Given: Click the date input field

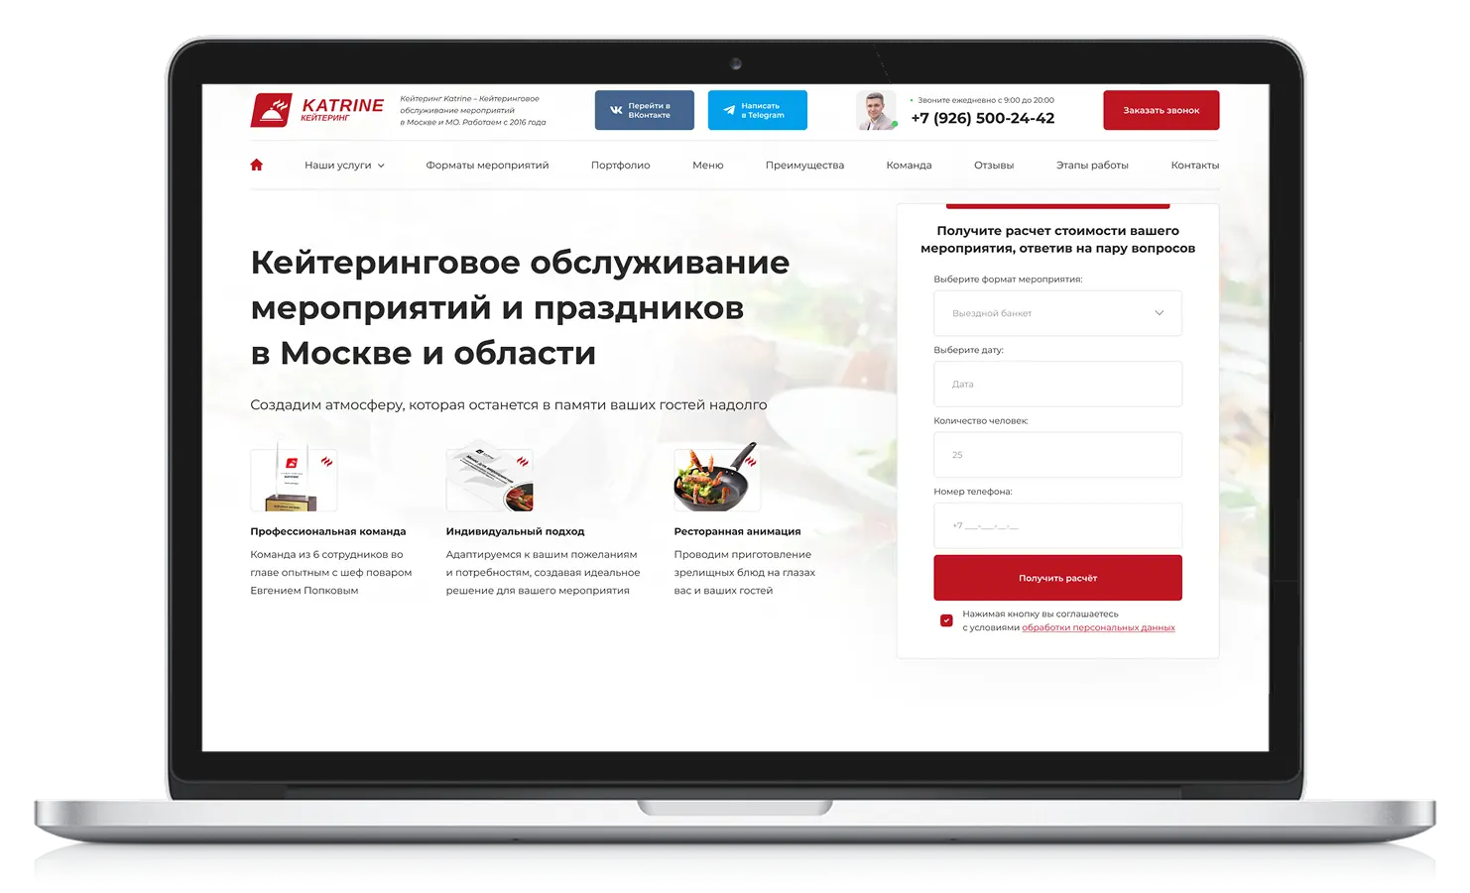Looking at the screenshot, I should pyautogui.click(x=1057, y=384).
